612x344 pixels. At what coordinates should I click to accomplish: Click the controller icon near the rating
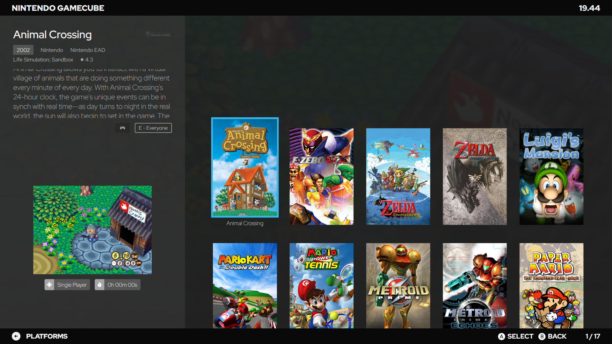(x=122, y=128)
